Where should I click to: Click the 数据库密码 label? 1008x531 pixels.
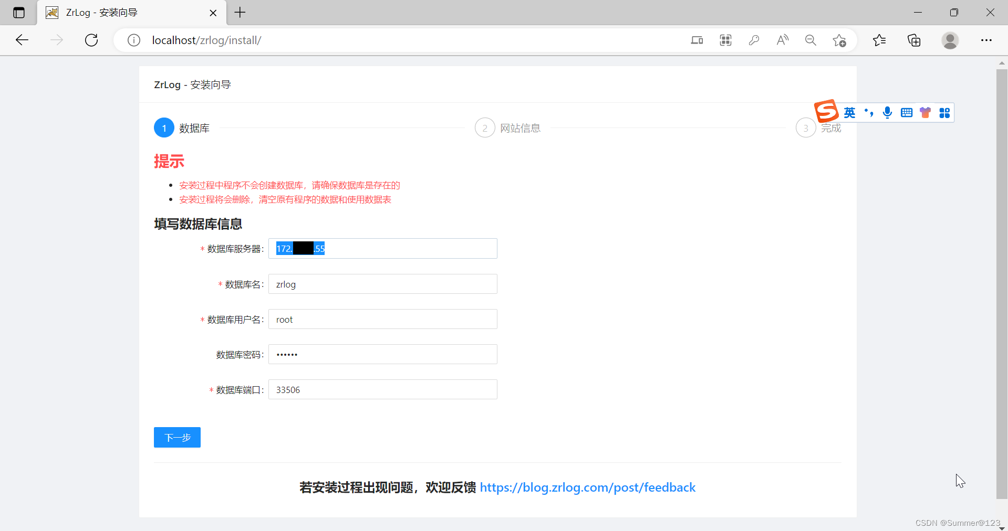coord(239,355)
